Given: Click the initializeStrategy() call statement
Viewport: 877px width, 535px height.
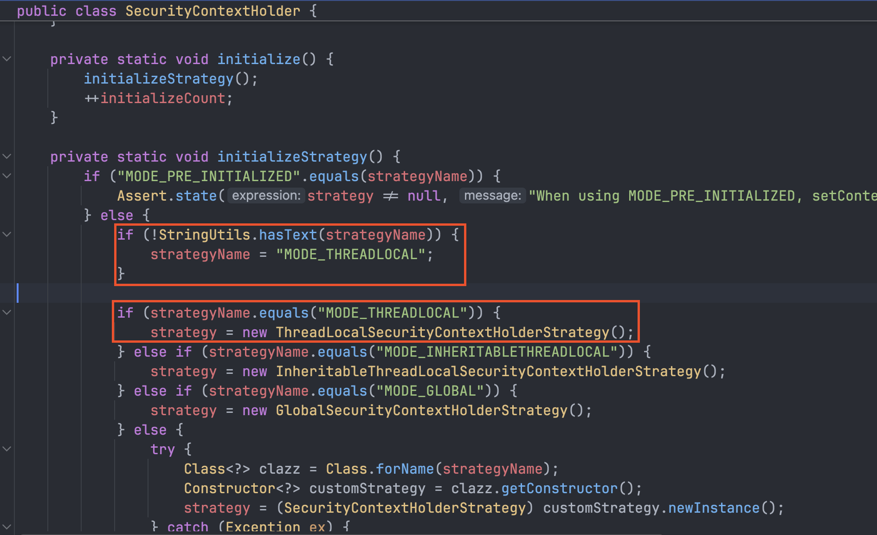Looking at the screenshot, I should point(170,78).
